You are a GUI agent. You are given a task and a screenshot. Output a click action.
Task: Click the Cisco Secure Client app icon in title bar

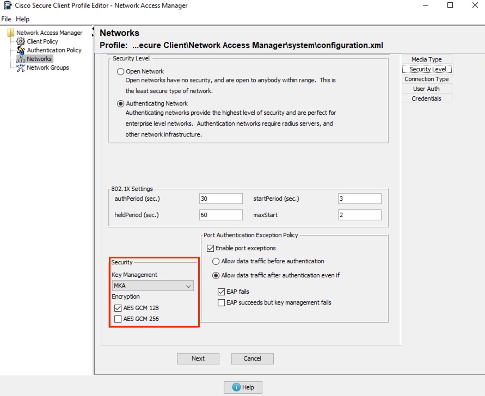[8, 5]
